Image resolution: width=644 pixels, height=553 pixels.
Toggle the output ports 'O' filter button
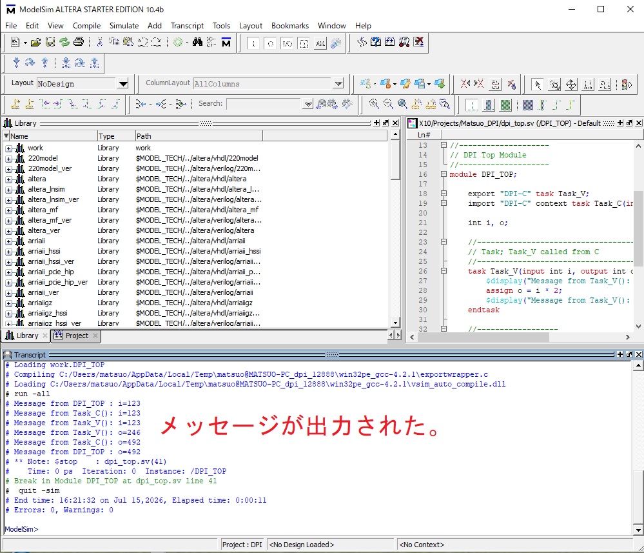coord(270,43)
